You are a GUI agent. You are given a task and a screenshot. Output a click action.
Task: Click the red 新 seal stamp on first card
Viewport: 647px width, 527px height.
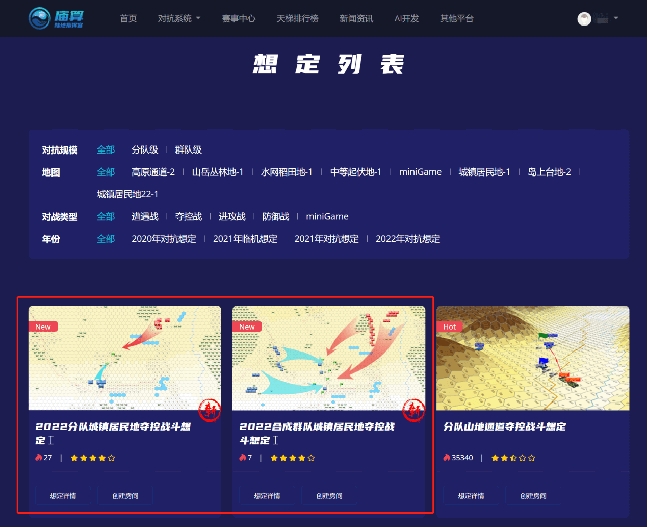pos(211,411)
